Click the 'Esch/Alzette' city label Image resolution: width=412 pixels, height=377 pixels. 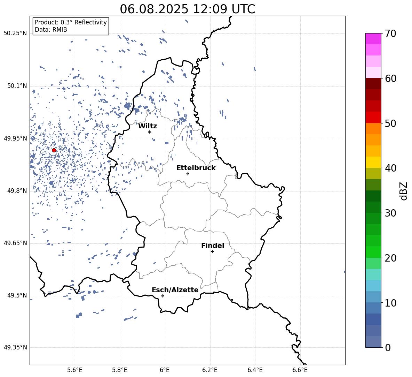pyautogui.click(x=175, y=290)
